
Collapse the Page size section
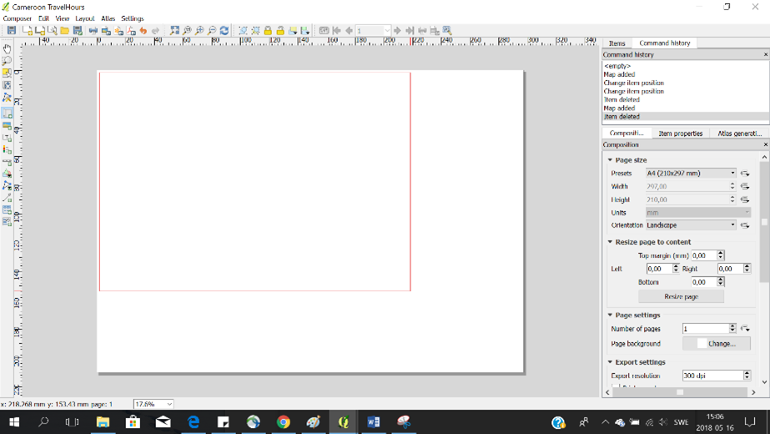coord(610,159)
